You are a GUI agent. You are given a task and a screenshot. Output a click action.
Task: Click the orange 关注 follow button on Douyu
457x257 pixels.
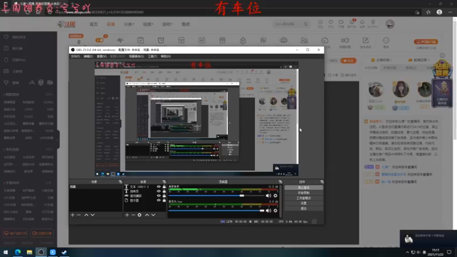348,61
